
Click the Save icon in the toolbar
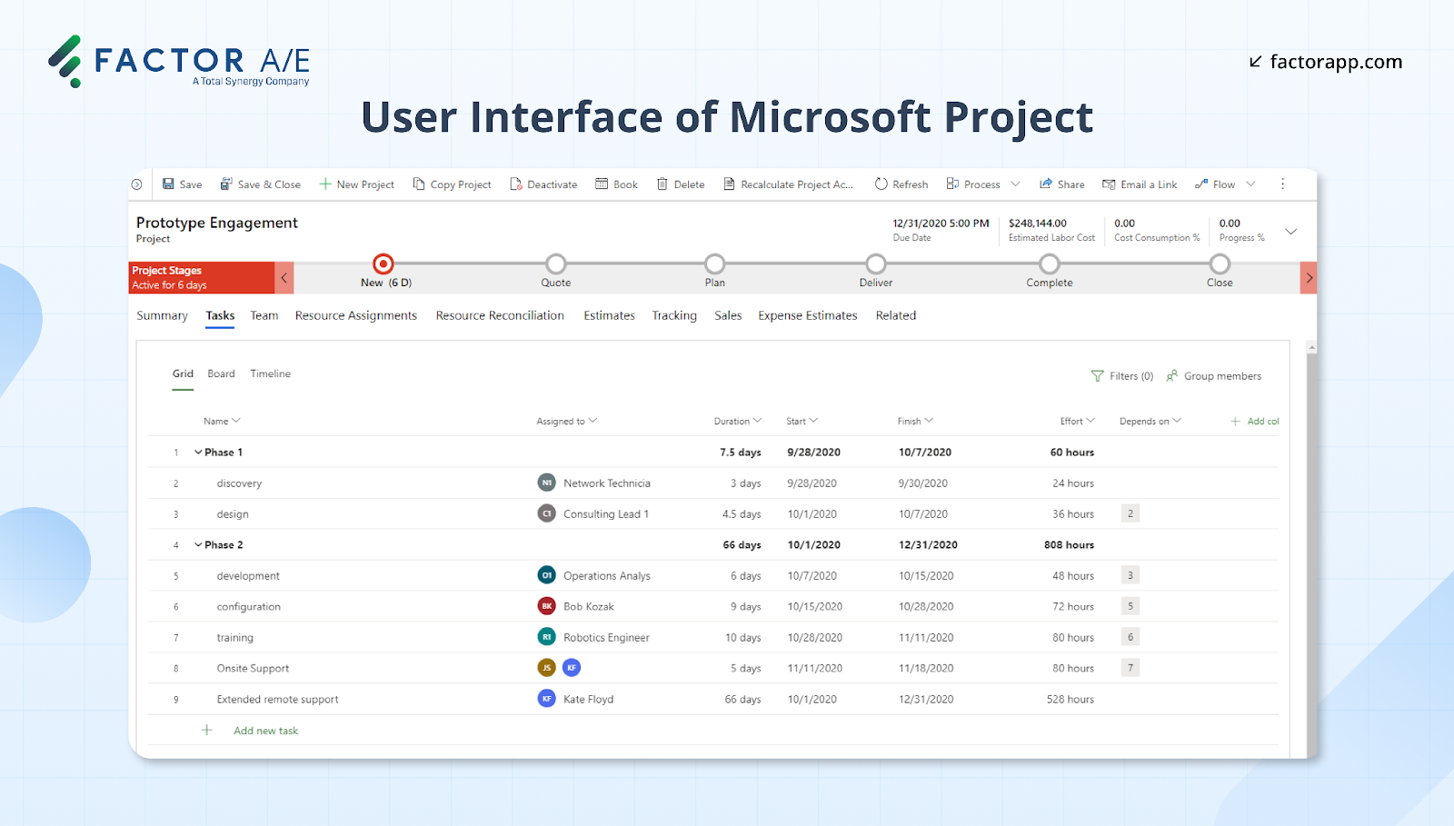[167, 184]
